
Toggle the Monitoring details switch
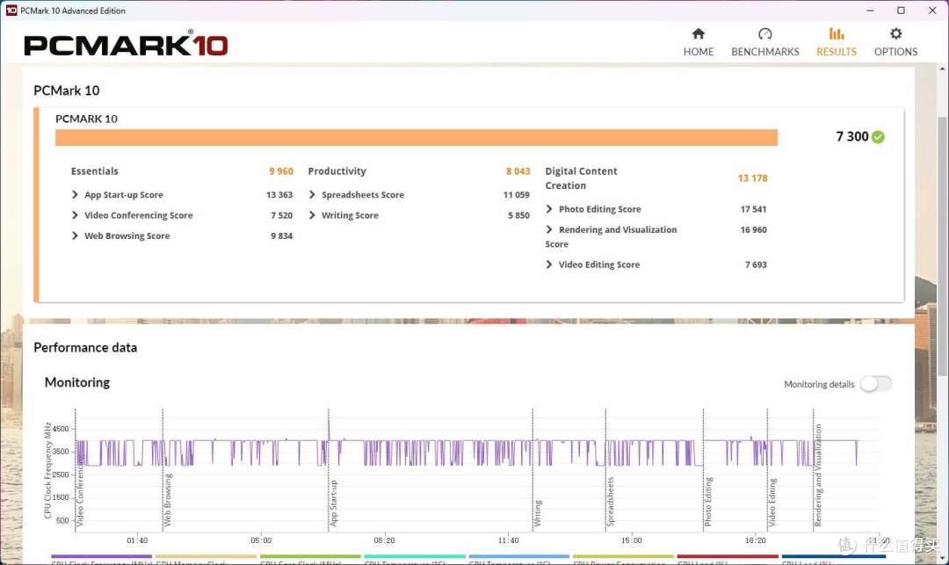875,384
